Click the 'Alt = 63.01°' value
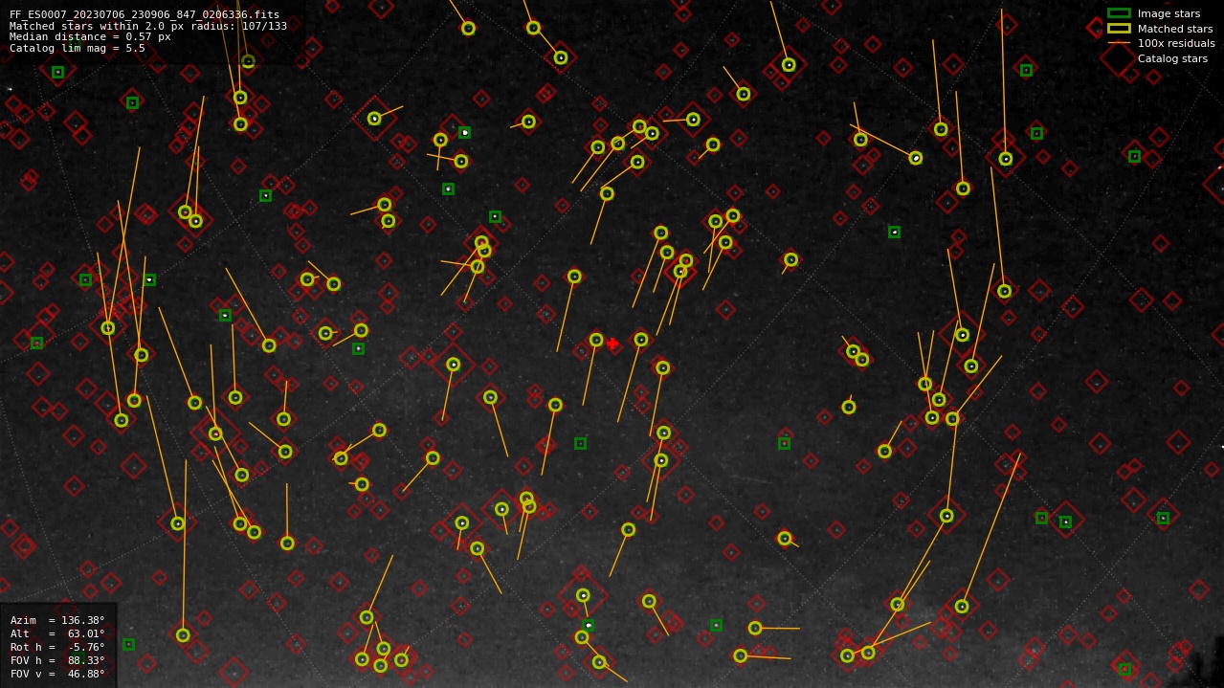Screen dimensions: 1224x688 pos(57,633)
